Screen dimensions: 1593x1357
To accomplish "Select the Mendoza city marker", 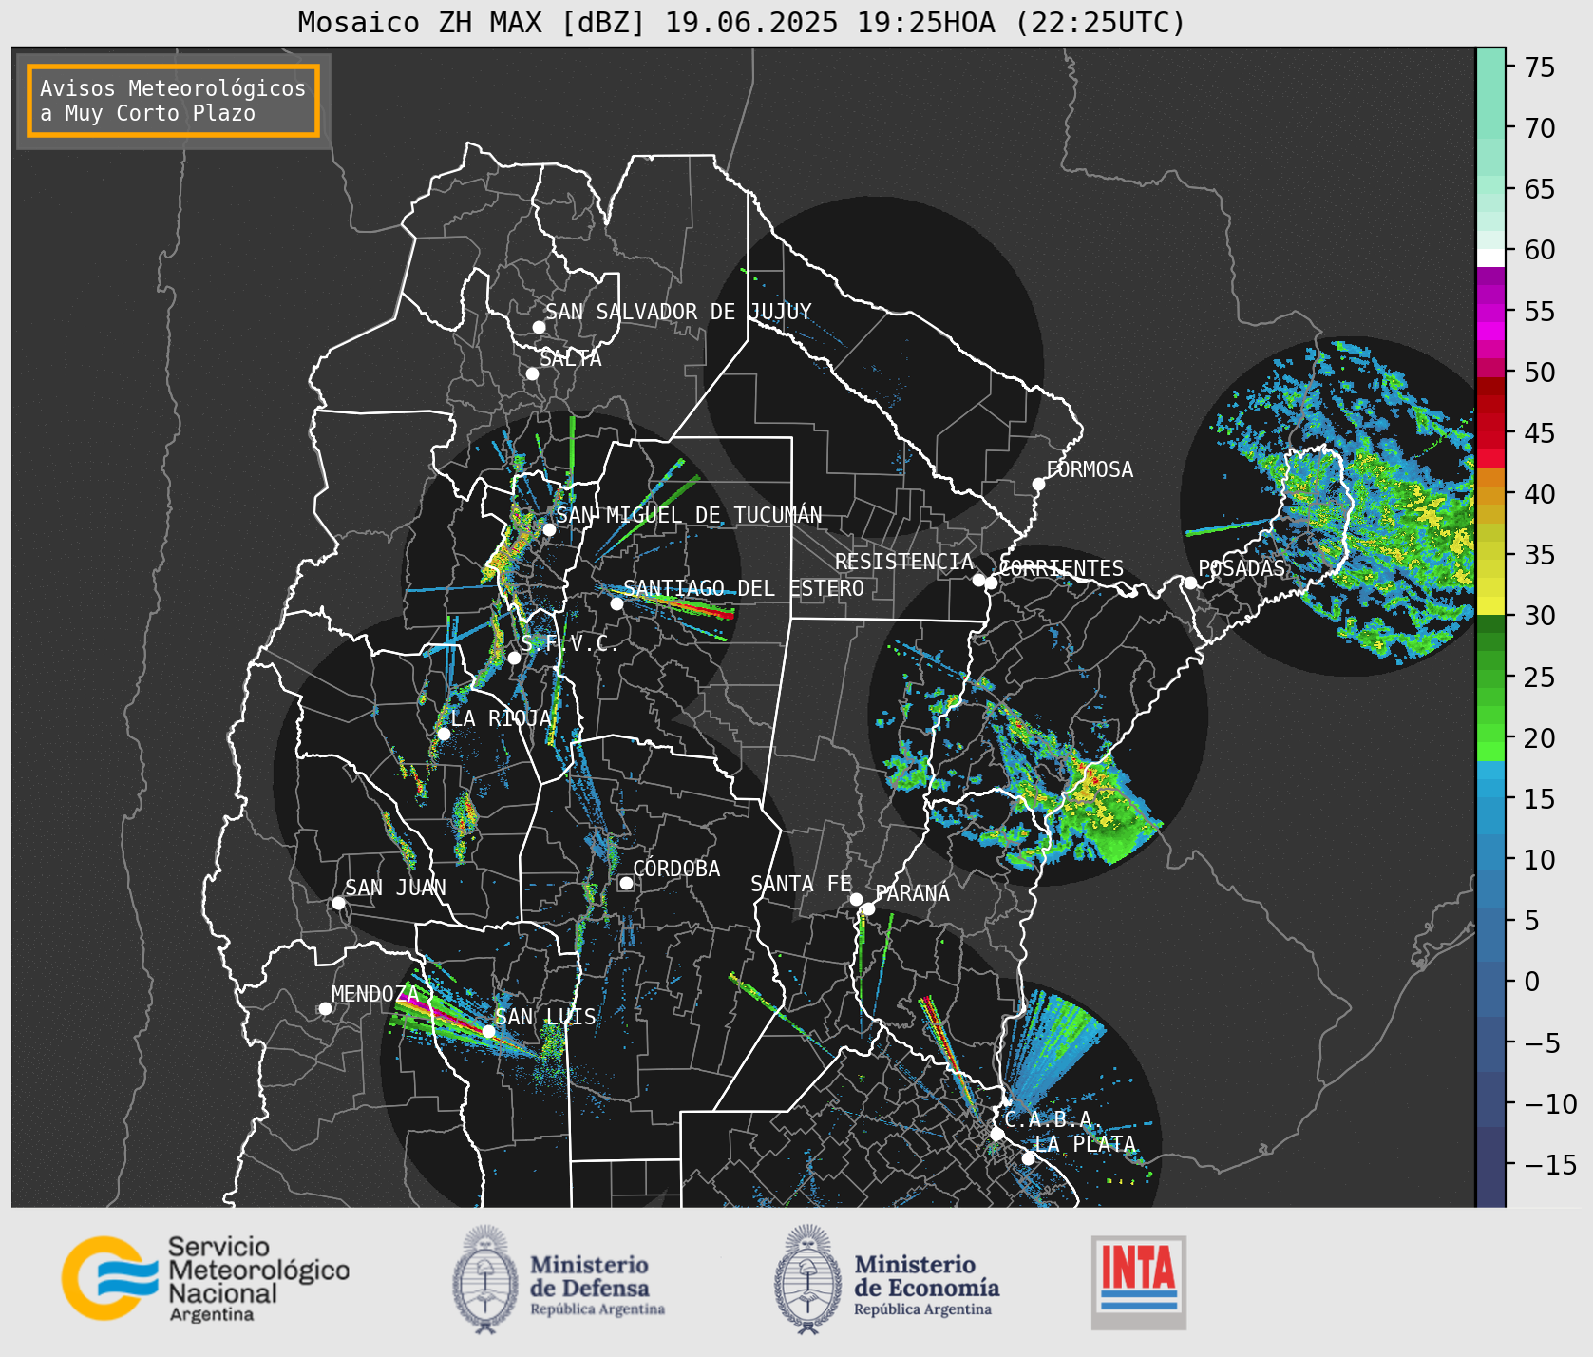I will (325, 1008).
